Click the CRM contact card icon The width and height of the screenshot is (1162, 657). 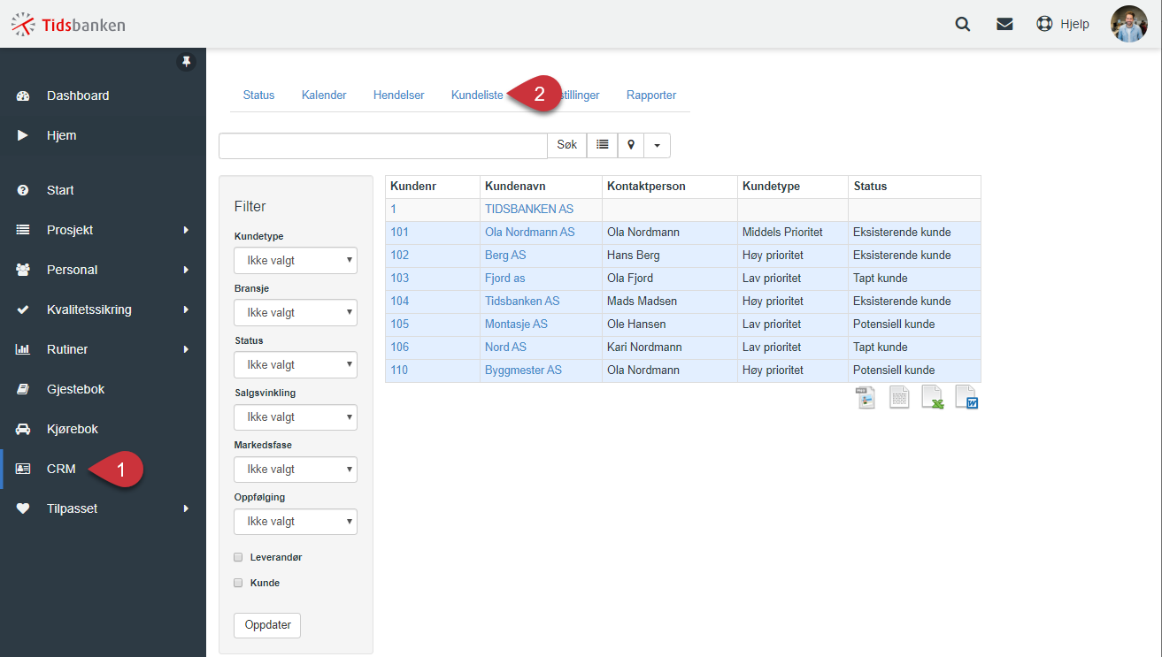coord(24,469)
